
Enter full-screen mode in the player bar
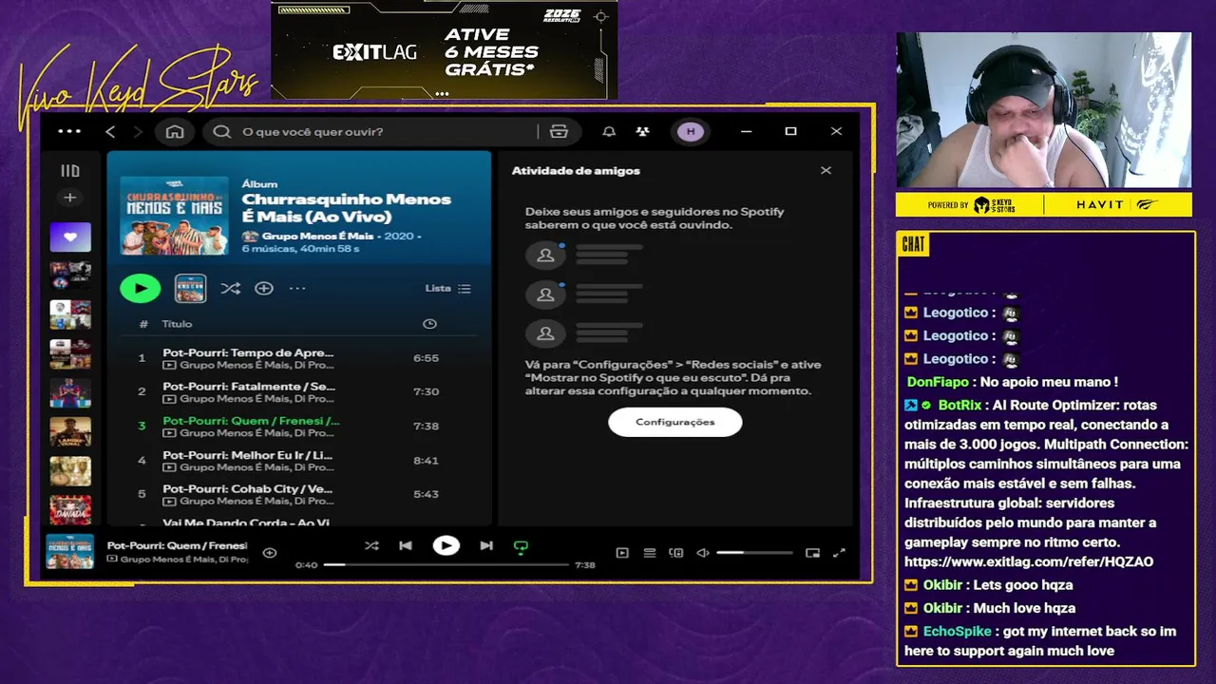coord(839,553)
